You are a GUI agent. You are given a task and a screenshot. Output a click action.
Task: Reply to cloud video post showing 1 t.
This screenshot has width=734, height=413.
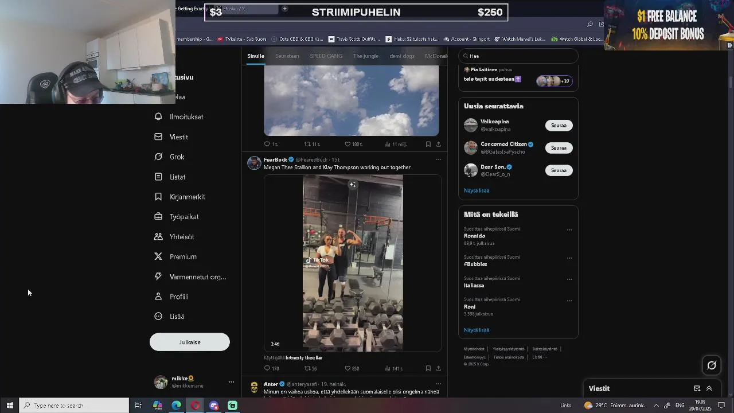click(267, 144)
